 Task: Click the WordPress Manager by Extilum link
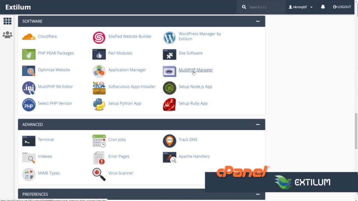[200, 36]
